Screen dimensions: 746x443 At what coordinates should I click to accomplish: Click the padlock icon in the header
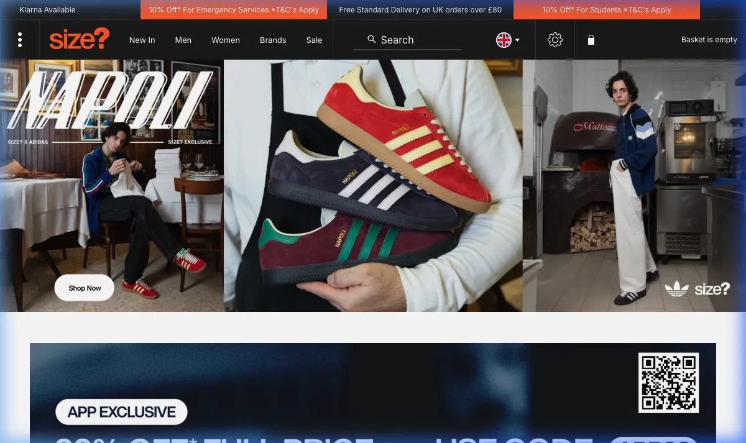591,40
